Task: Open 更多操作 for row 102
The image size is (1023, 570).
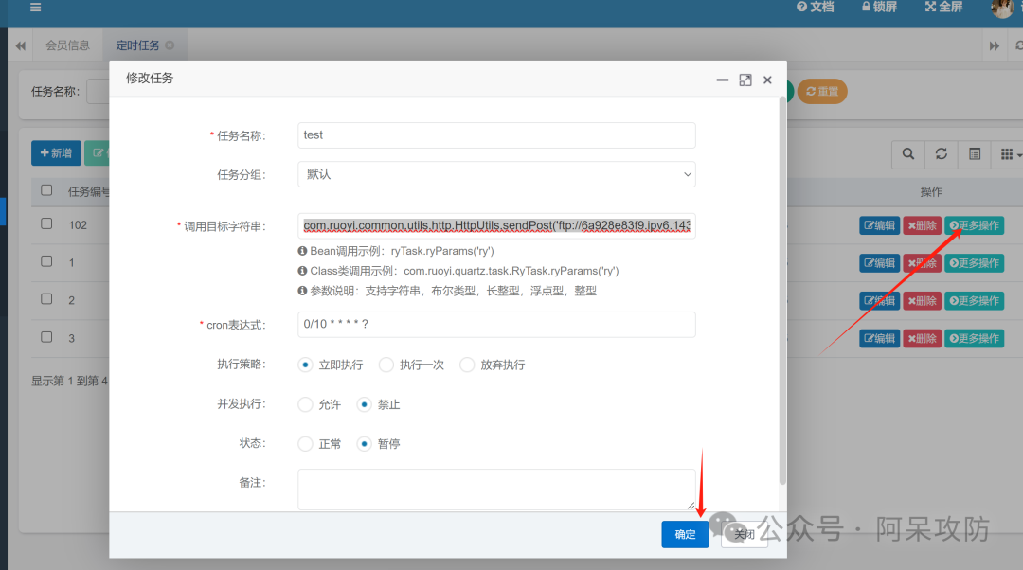Action: pyautogui.click(x=974, y=225)
